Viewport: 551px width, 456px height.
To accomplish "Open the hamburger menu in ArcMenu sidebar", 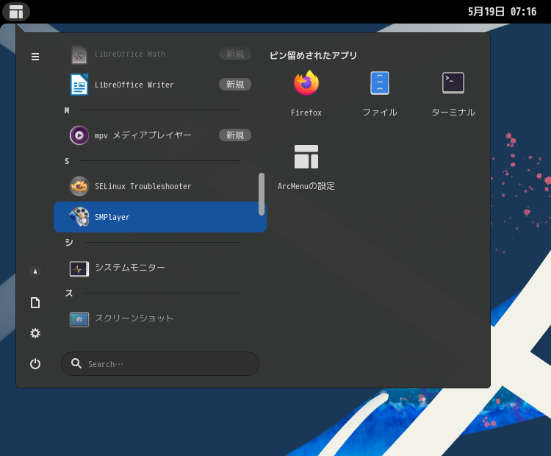I will pos(35,57).
